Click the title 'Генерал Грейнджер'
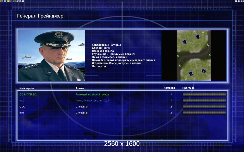 click(x=40, y=16)
